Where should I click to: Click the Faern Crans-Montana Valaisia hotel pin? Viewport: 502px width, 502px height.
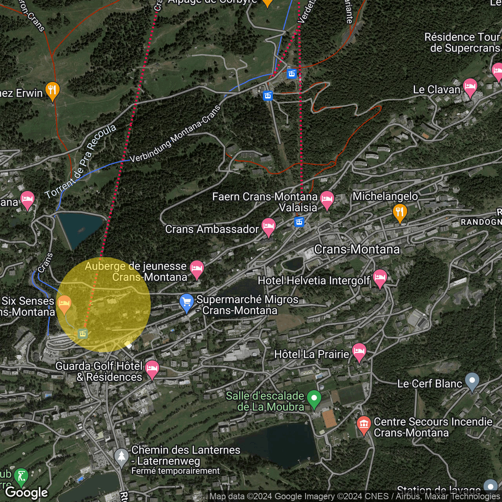pos(327,200)
